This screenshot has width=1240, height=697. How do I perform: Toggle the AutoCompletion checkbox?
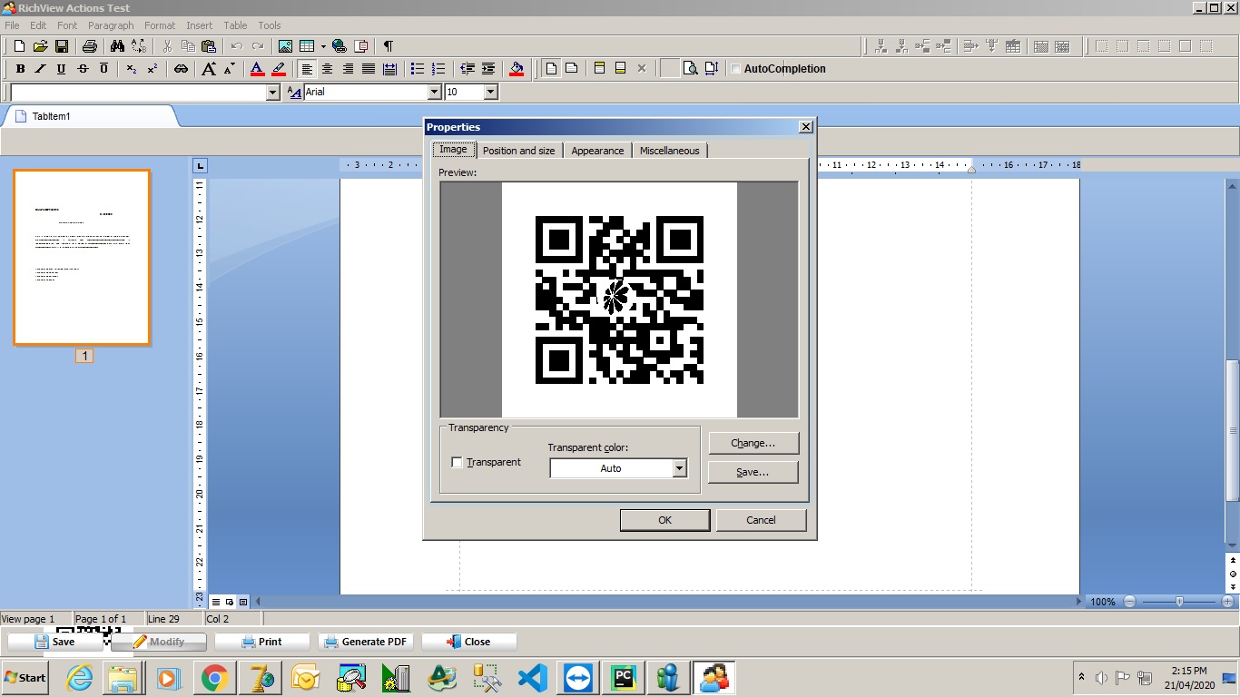[736, 69]
